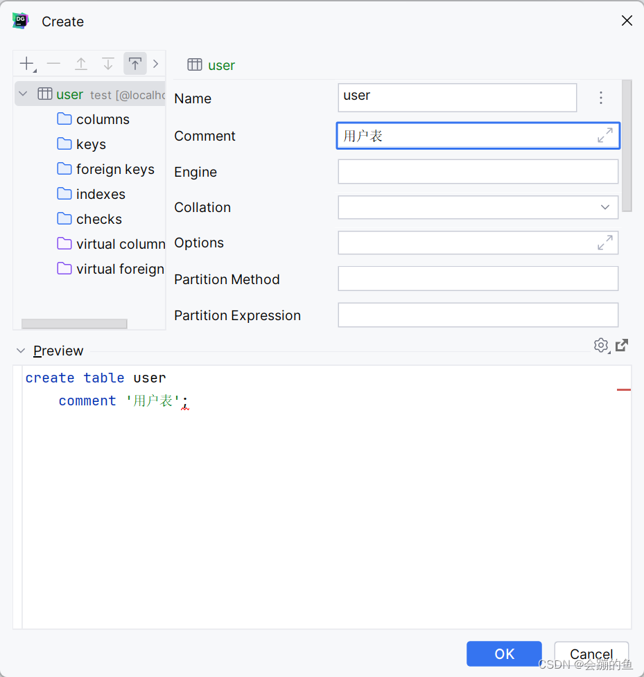Click the Comment input field

click(x=478, y=136)
